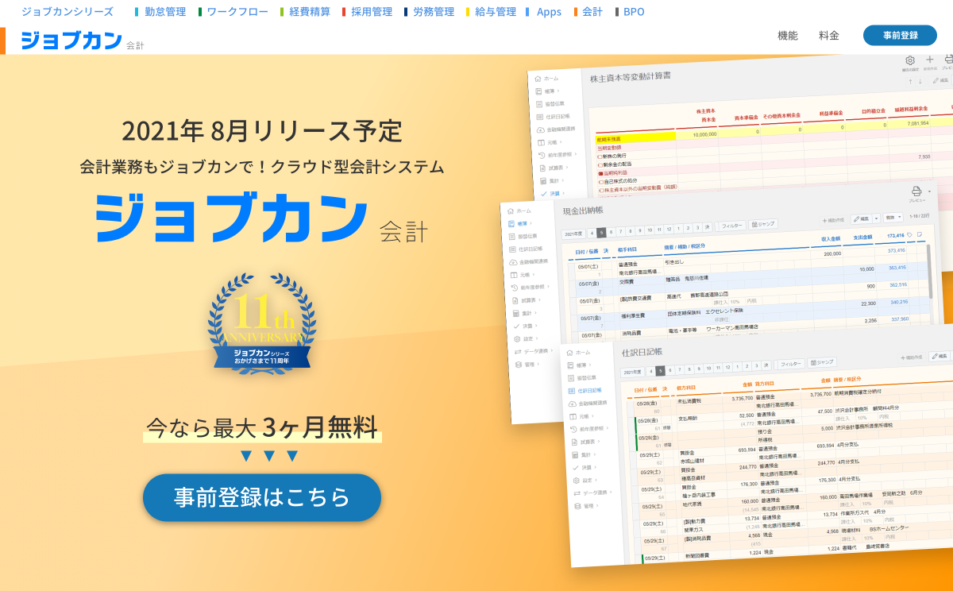Screen dimensions: 953x591
Task: Toggle 新株の発行 checkbox in 株主資本等変動計算書
Action: tap(600, 156)
